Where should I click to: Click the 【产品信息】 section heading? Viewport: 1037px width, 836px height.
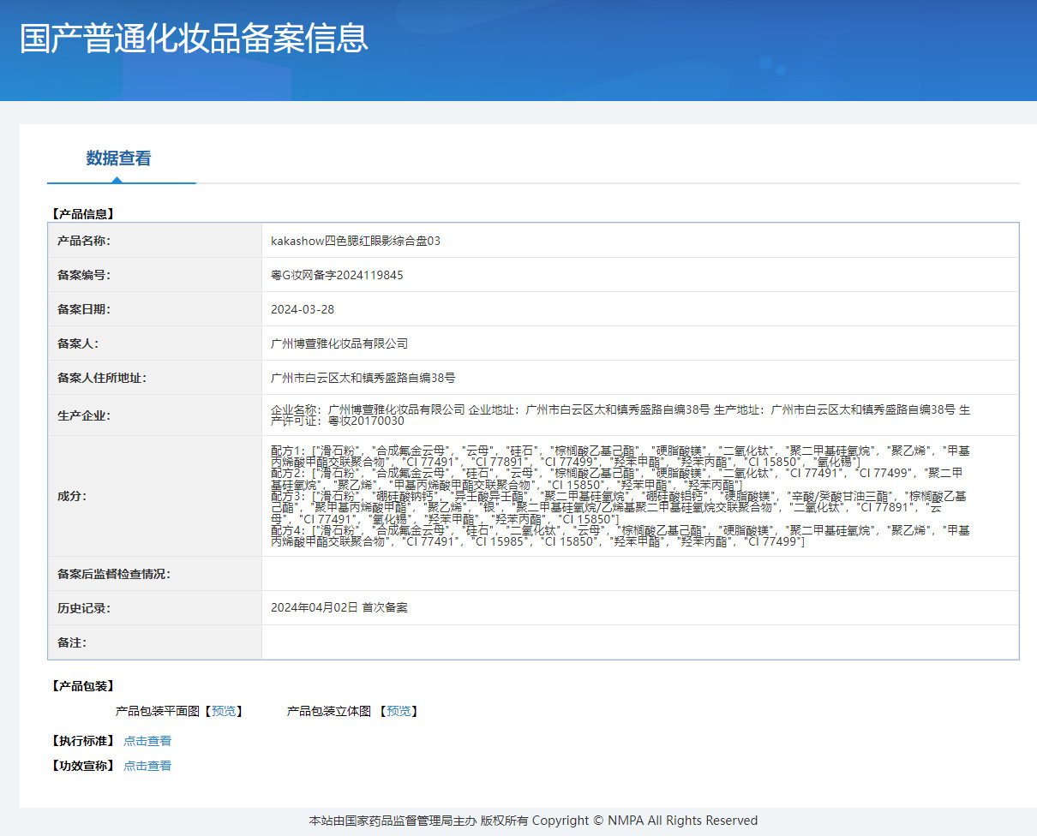[83, 213]
